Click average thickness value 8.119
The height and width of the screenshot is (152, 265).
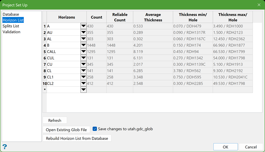tap(153, 52)
